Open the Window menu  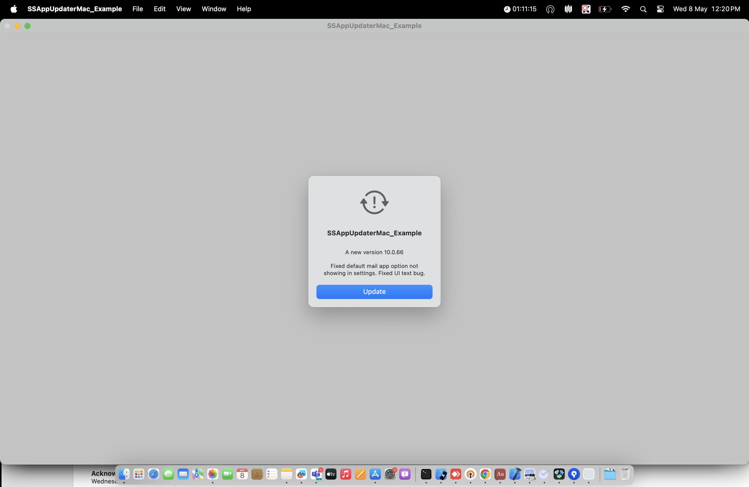click(x=214, y=9)
